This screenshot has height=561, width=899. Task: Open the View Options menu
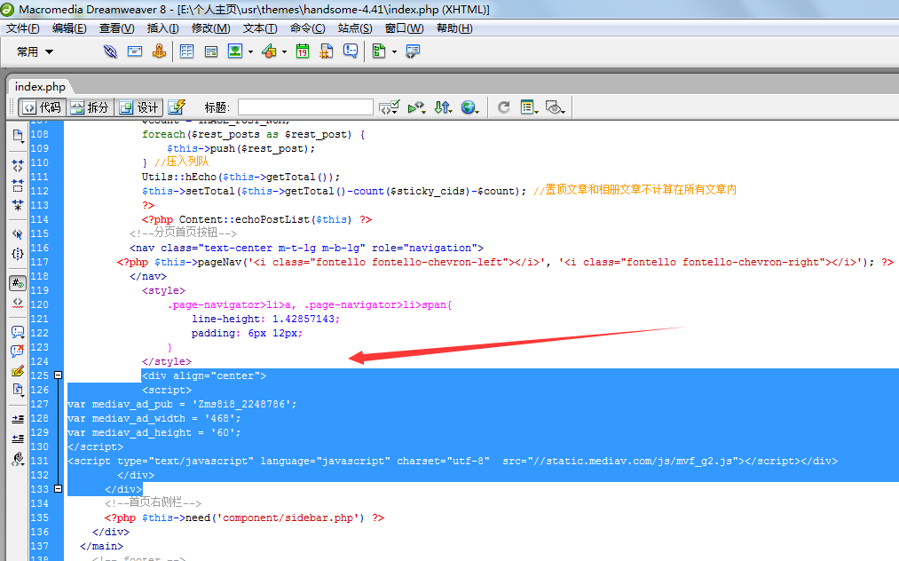pos(529,107)
